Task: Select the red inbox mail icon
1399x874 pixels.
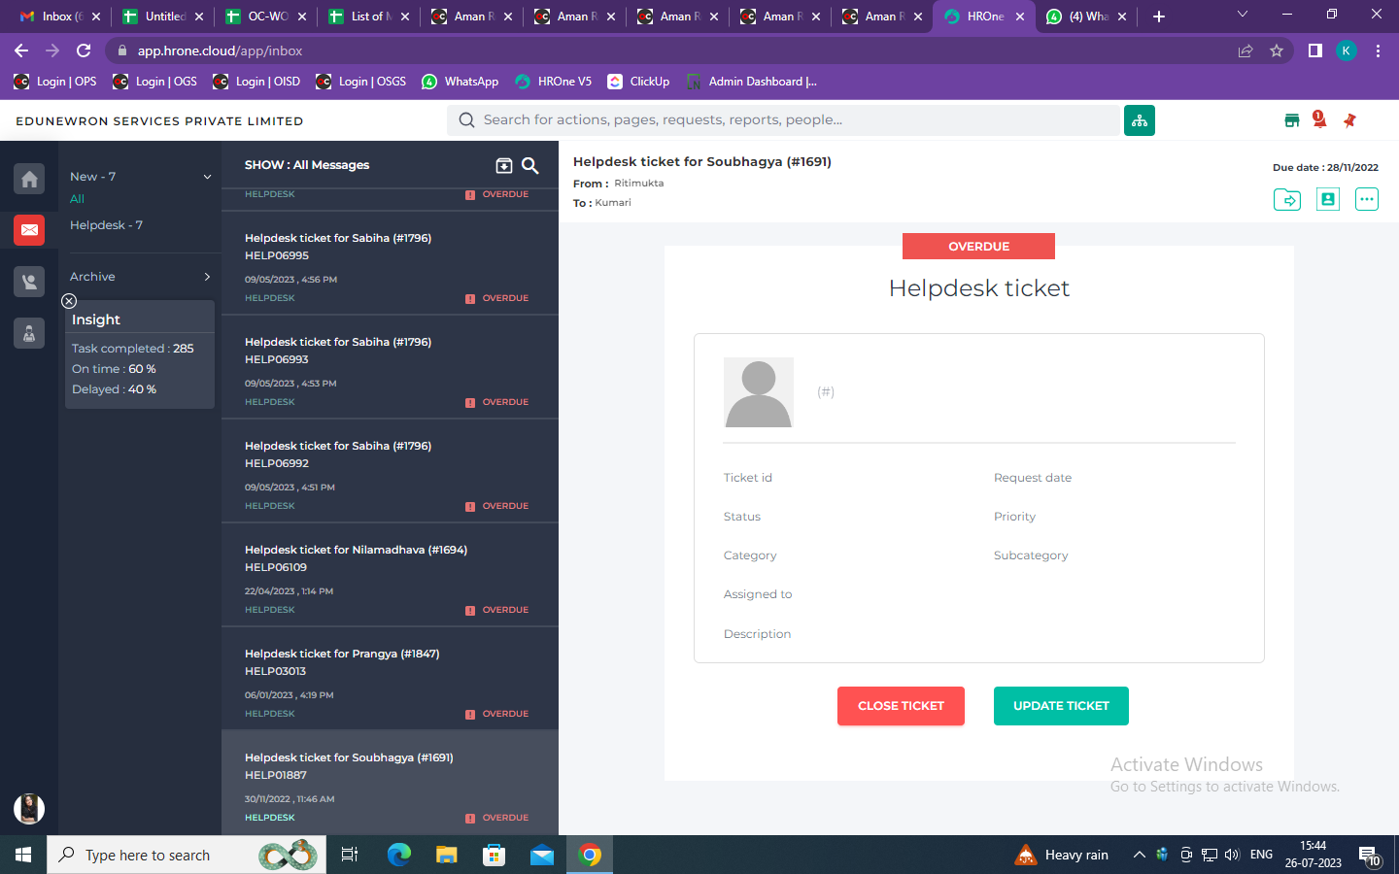Action: [x=29, y=230]
